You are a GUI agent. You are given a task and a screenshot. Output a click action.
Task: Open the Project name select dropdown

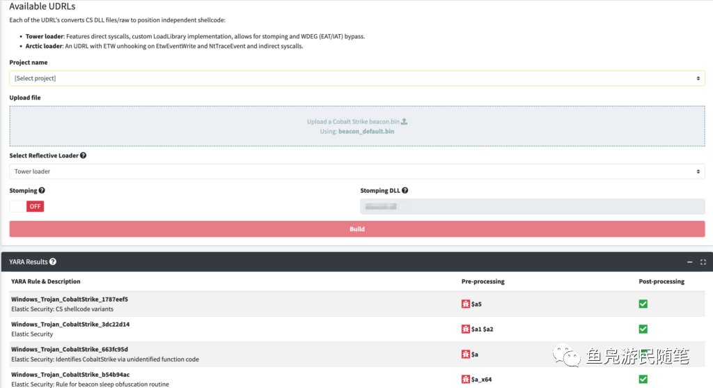coord(357,78)
